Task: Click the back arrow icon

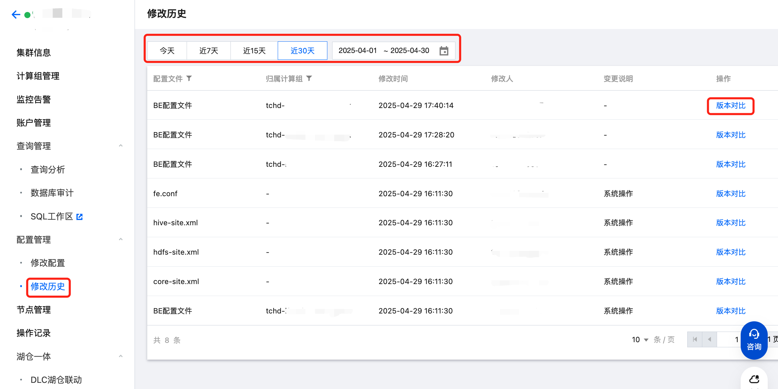Action: (x=16, y=14)
